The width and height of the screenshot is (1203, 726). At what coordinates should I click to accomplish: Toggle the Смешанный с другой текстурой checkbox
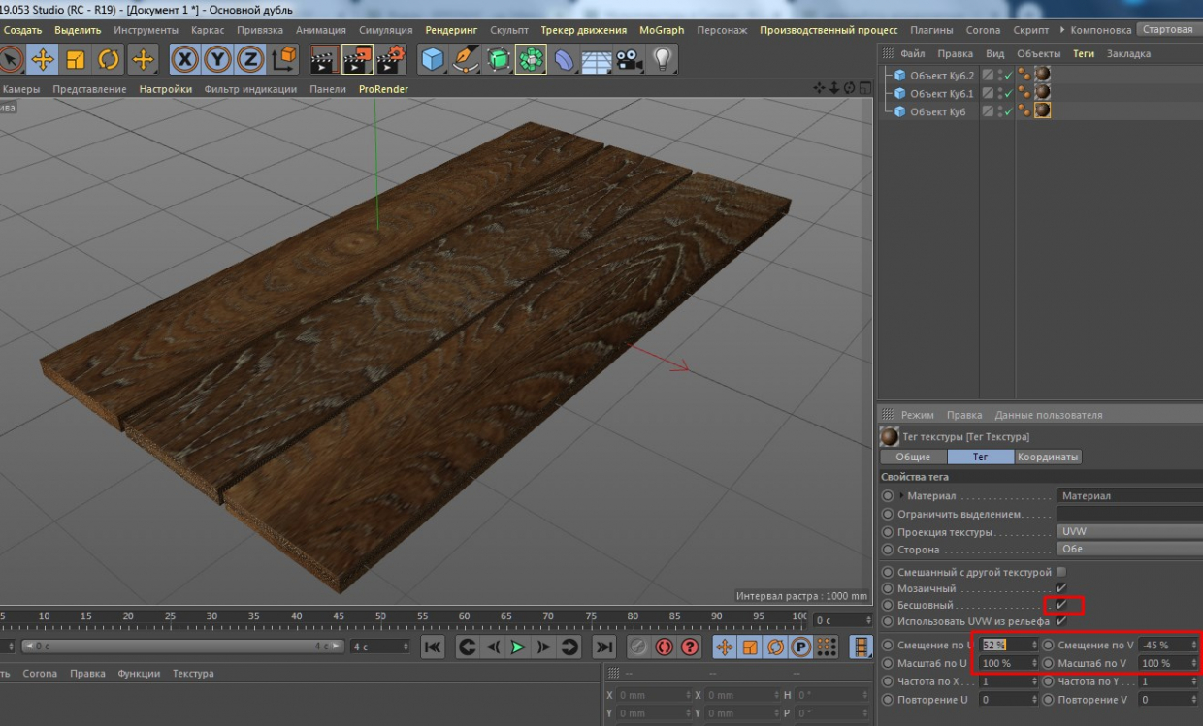coord(1061,572)
